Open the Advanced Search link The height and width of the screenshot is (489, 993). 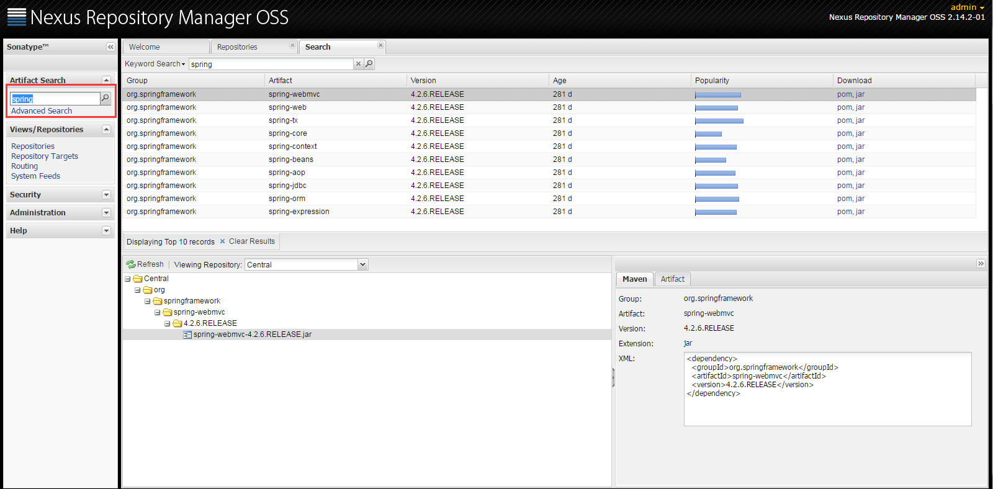click(42, 111)
